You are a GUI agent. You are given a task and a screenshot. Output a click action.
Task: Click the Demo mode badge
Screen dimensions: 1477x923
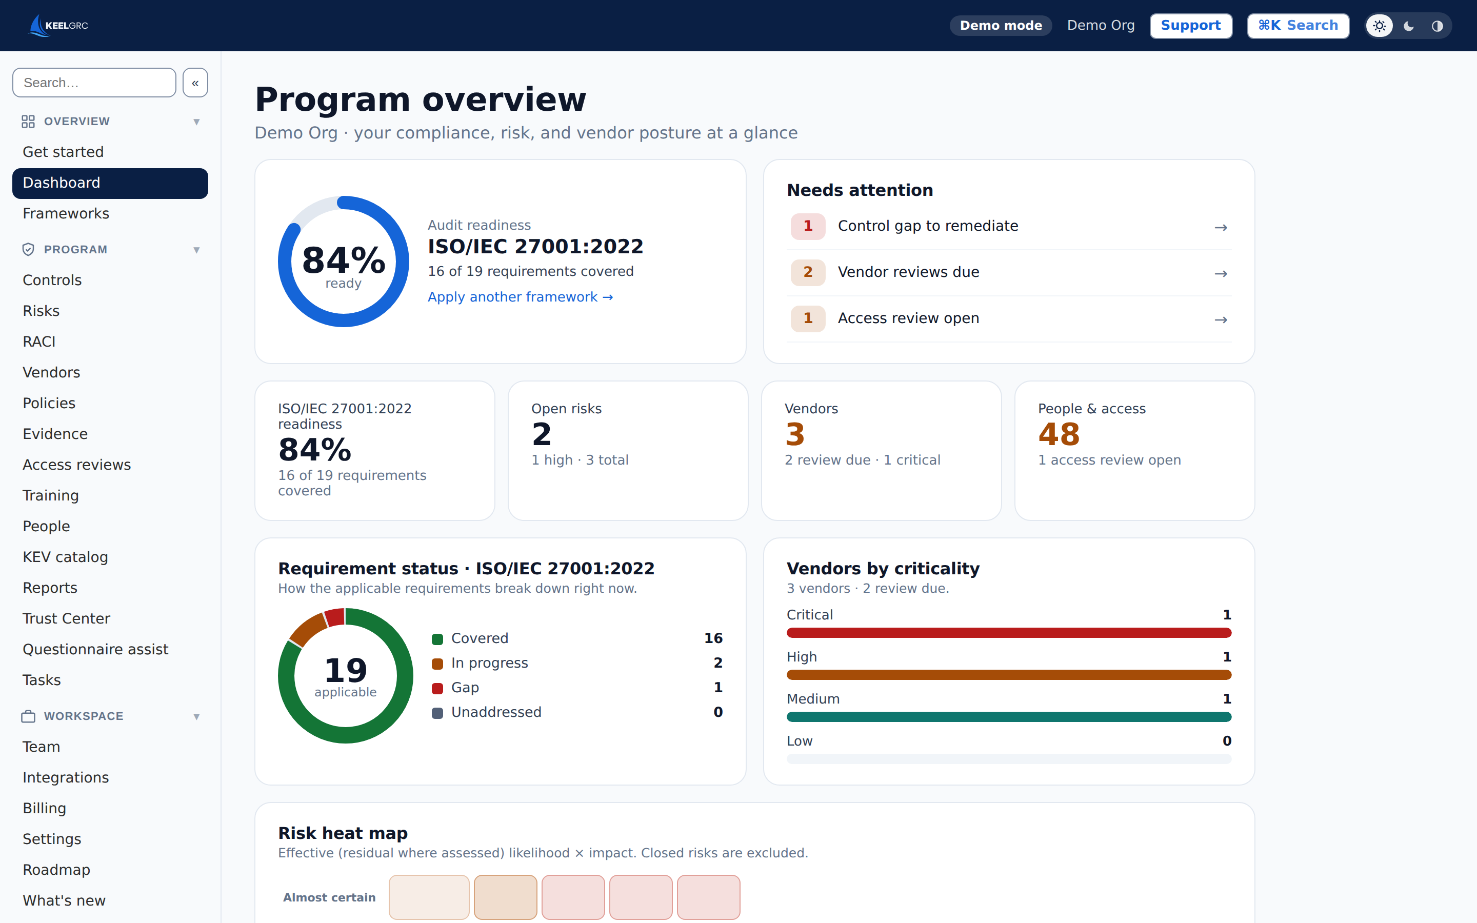coord(1001,26)
